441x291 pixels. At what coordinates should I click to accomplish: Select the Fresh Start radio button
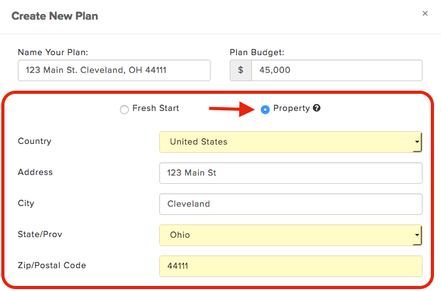click(124, 109)
